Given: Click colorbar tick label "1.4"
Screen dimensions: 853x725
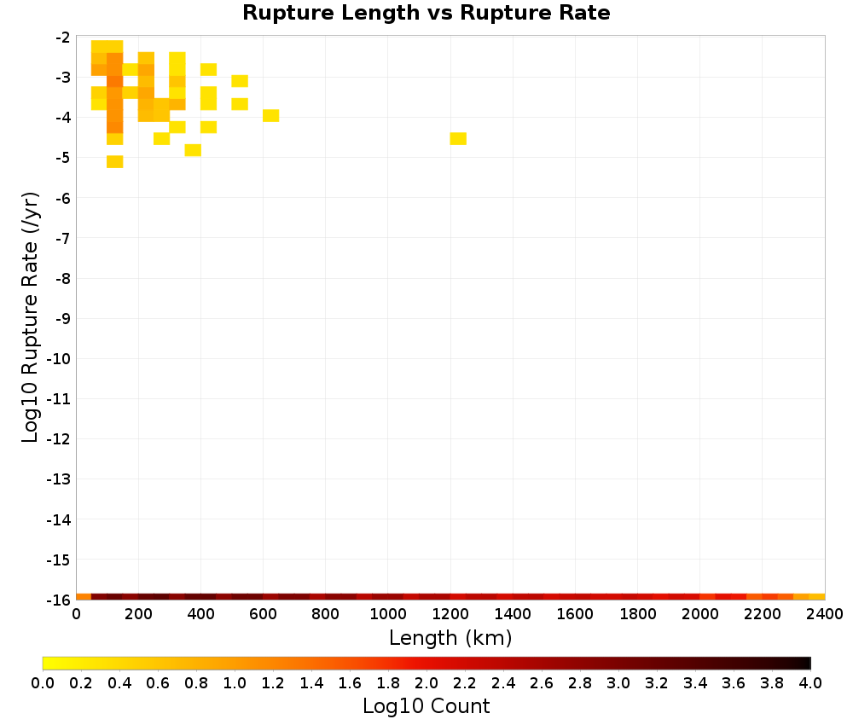Looking at the screenshot, I should point(311,683).
